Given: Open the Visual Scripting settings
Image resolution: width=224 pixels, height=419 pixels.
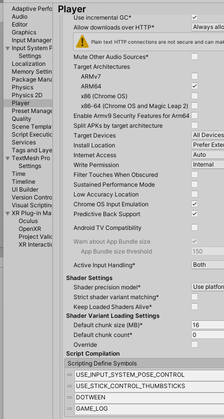Looking at the screenshot, I should point(32,205).
